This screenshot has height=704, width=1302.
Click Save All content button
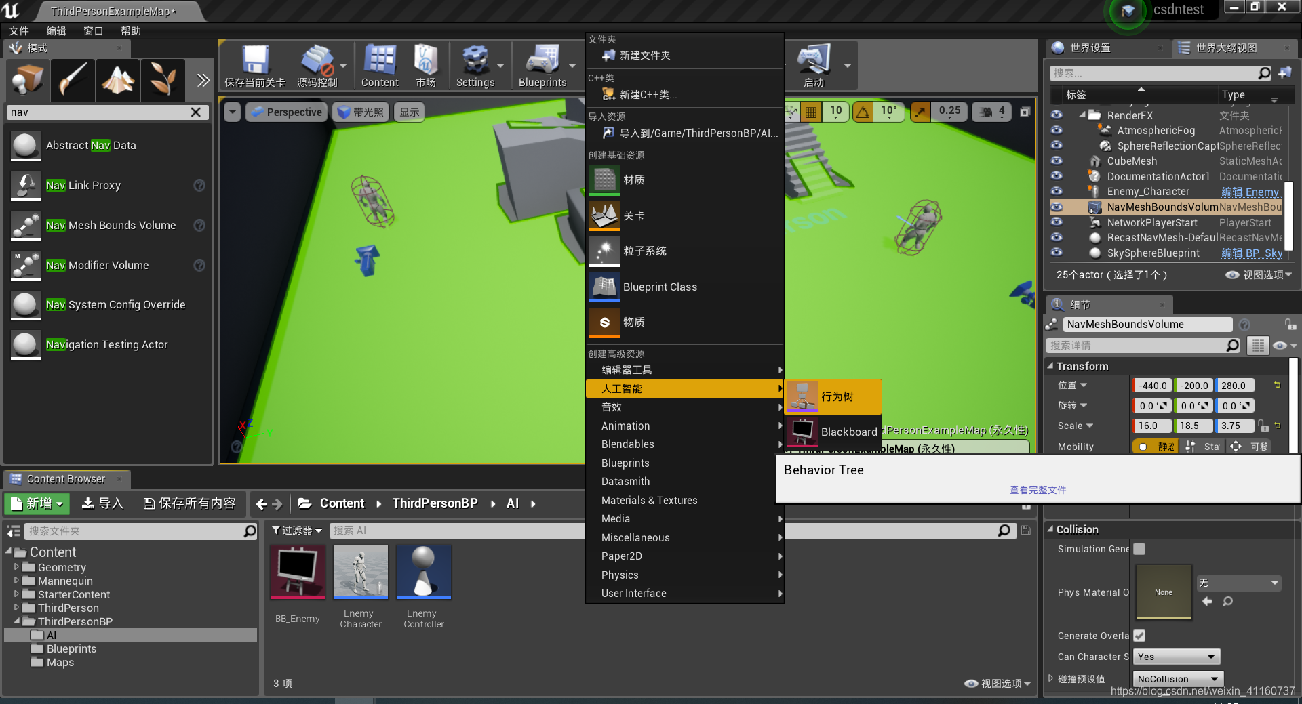tap(190, 503)
